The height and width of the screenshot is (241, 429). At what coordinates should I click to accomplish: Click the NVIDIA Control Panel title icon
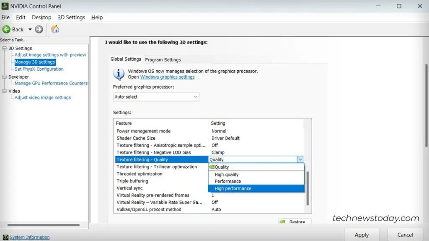(5, 6)
